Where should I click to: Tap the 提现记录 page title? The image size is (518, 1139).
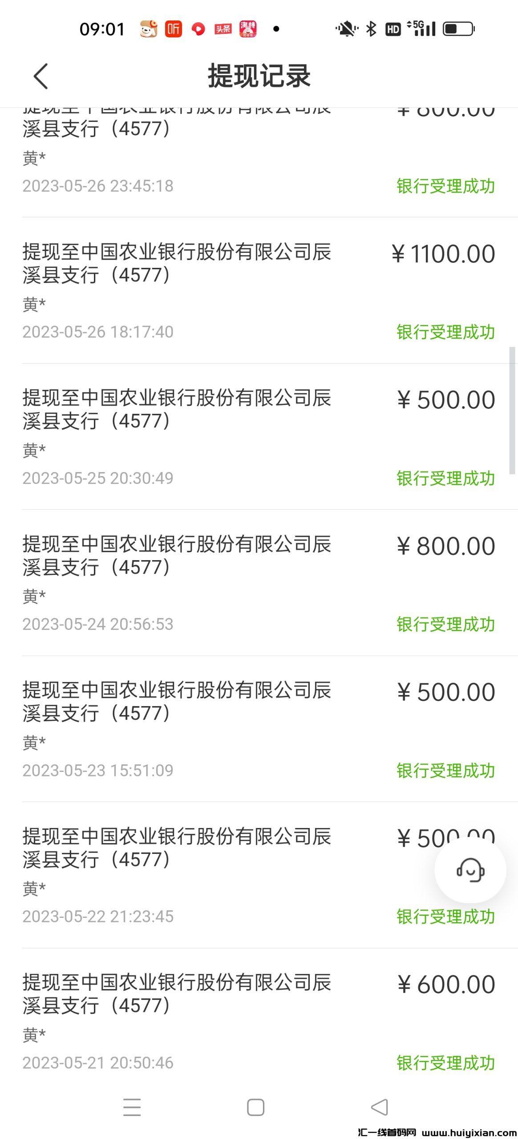pyautogui.click(x=259, y=76)
